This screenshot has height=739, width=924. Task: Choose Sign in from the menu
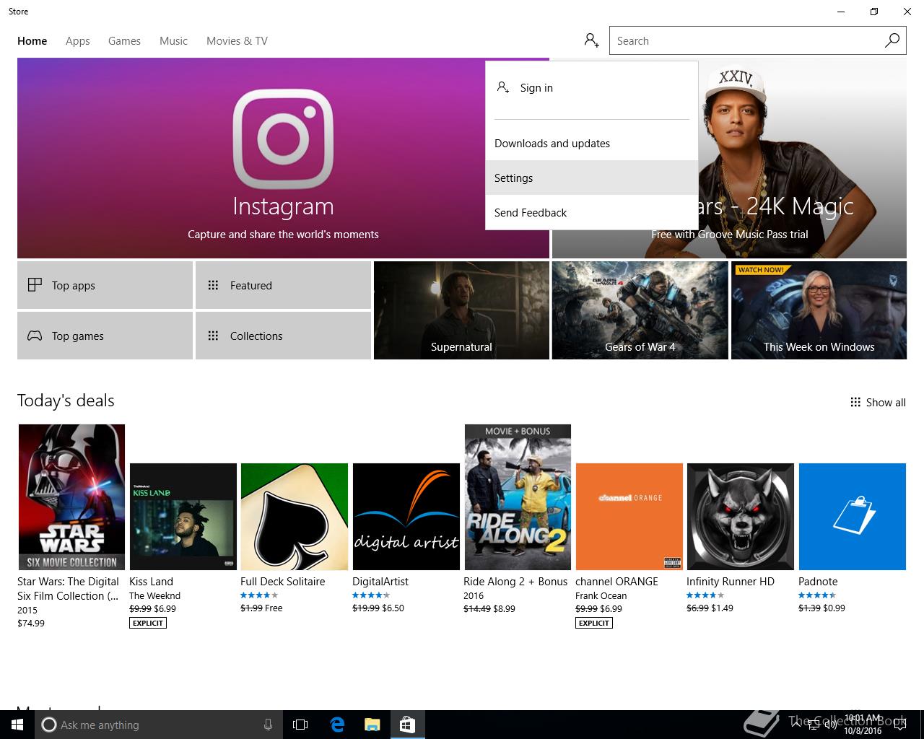pyautogui.click(x=592, y=87)
